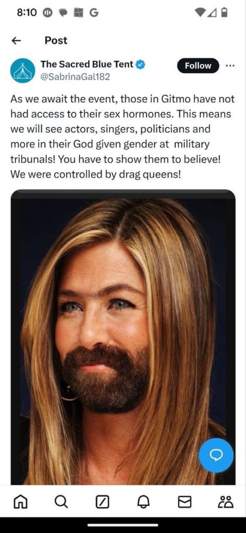
Task: Open the Communities people tab
Action: (226, 502)
